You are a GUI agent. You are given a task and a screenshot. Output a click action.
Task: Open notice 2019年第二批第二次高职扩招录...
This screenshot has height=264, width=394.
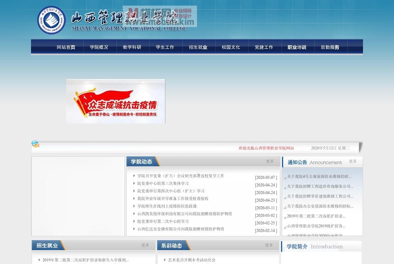[x=316, y=216]
